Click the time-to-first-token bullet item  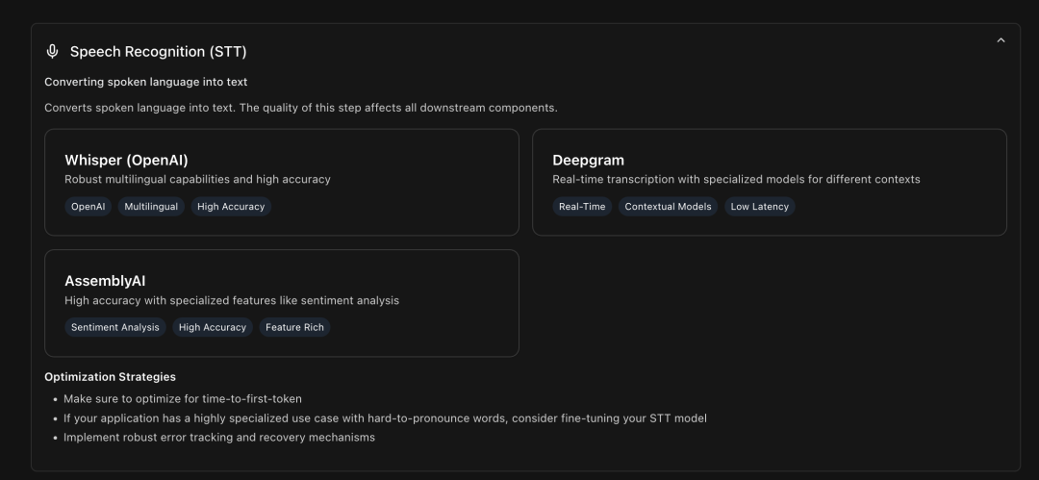183,399
